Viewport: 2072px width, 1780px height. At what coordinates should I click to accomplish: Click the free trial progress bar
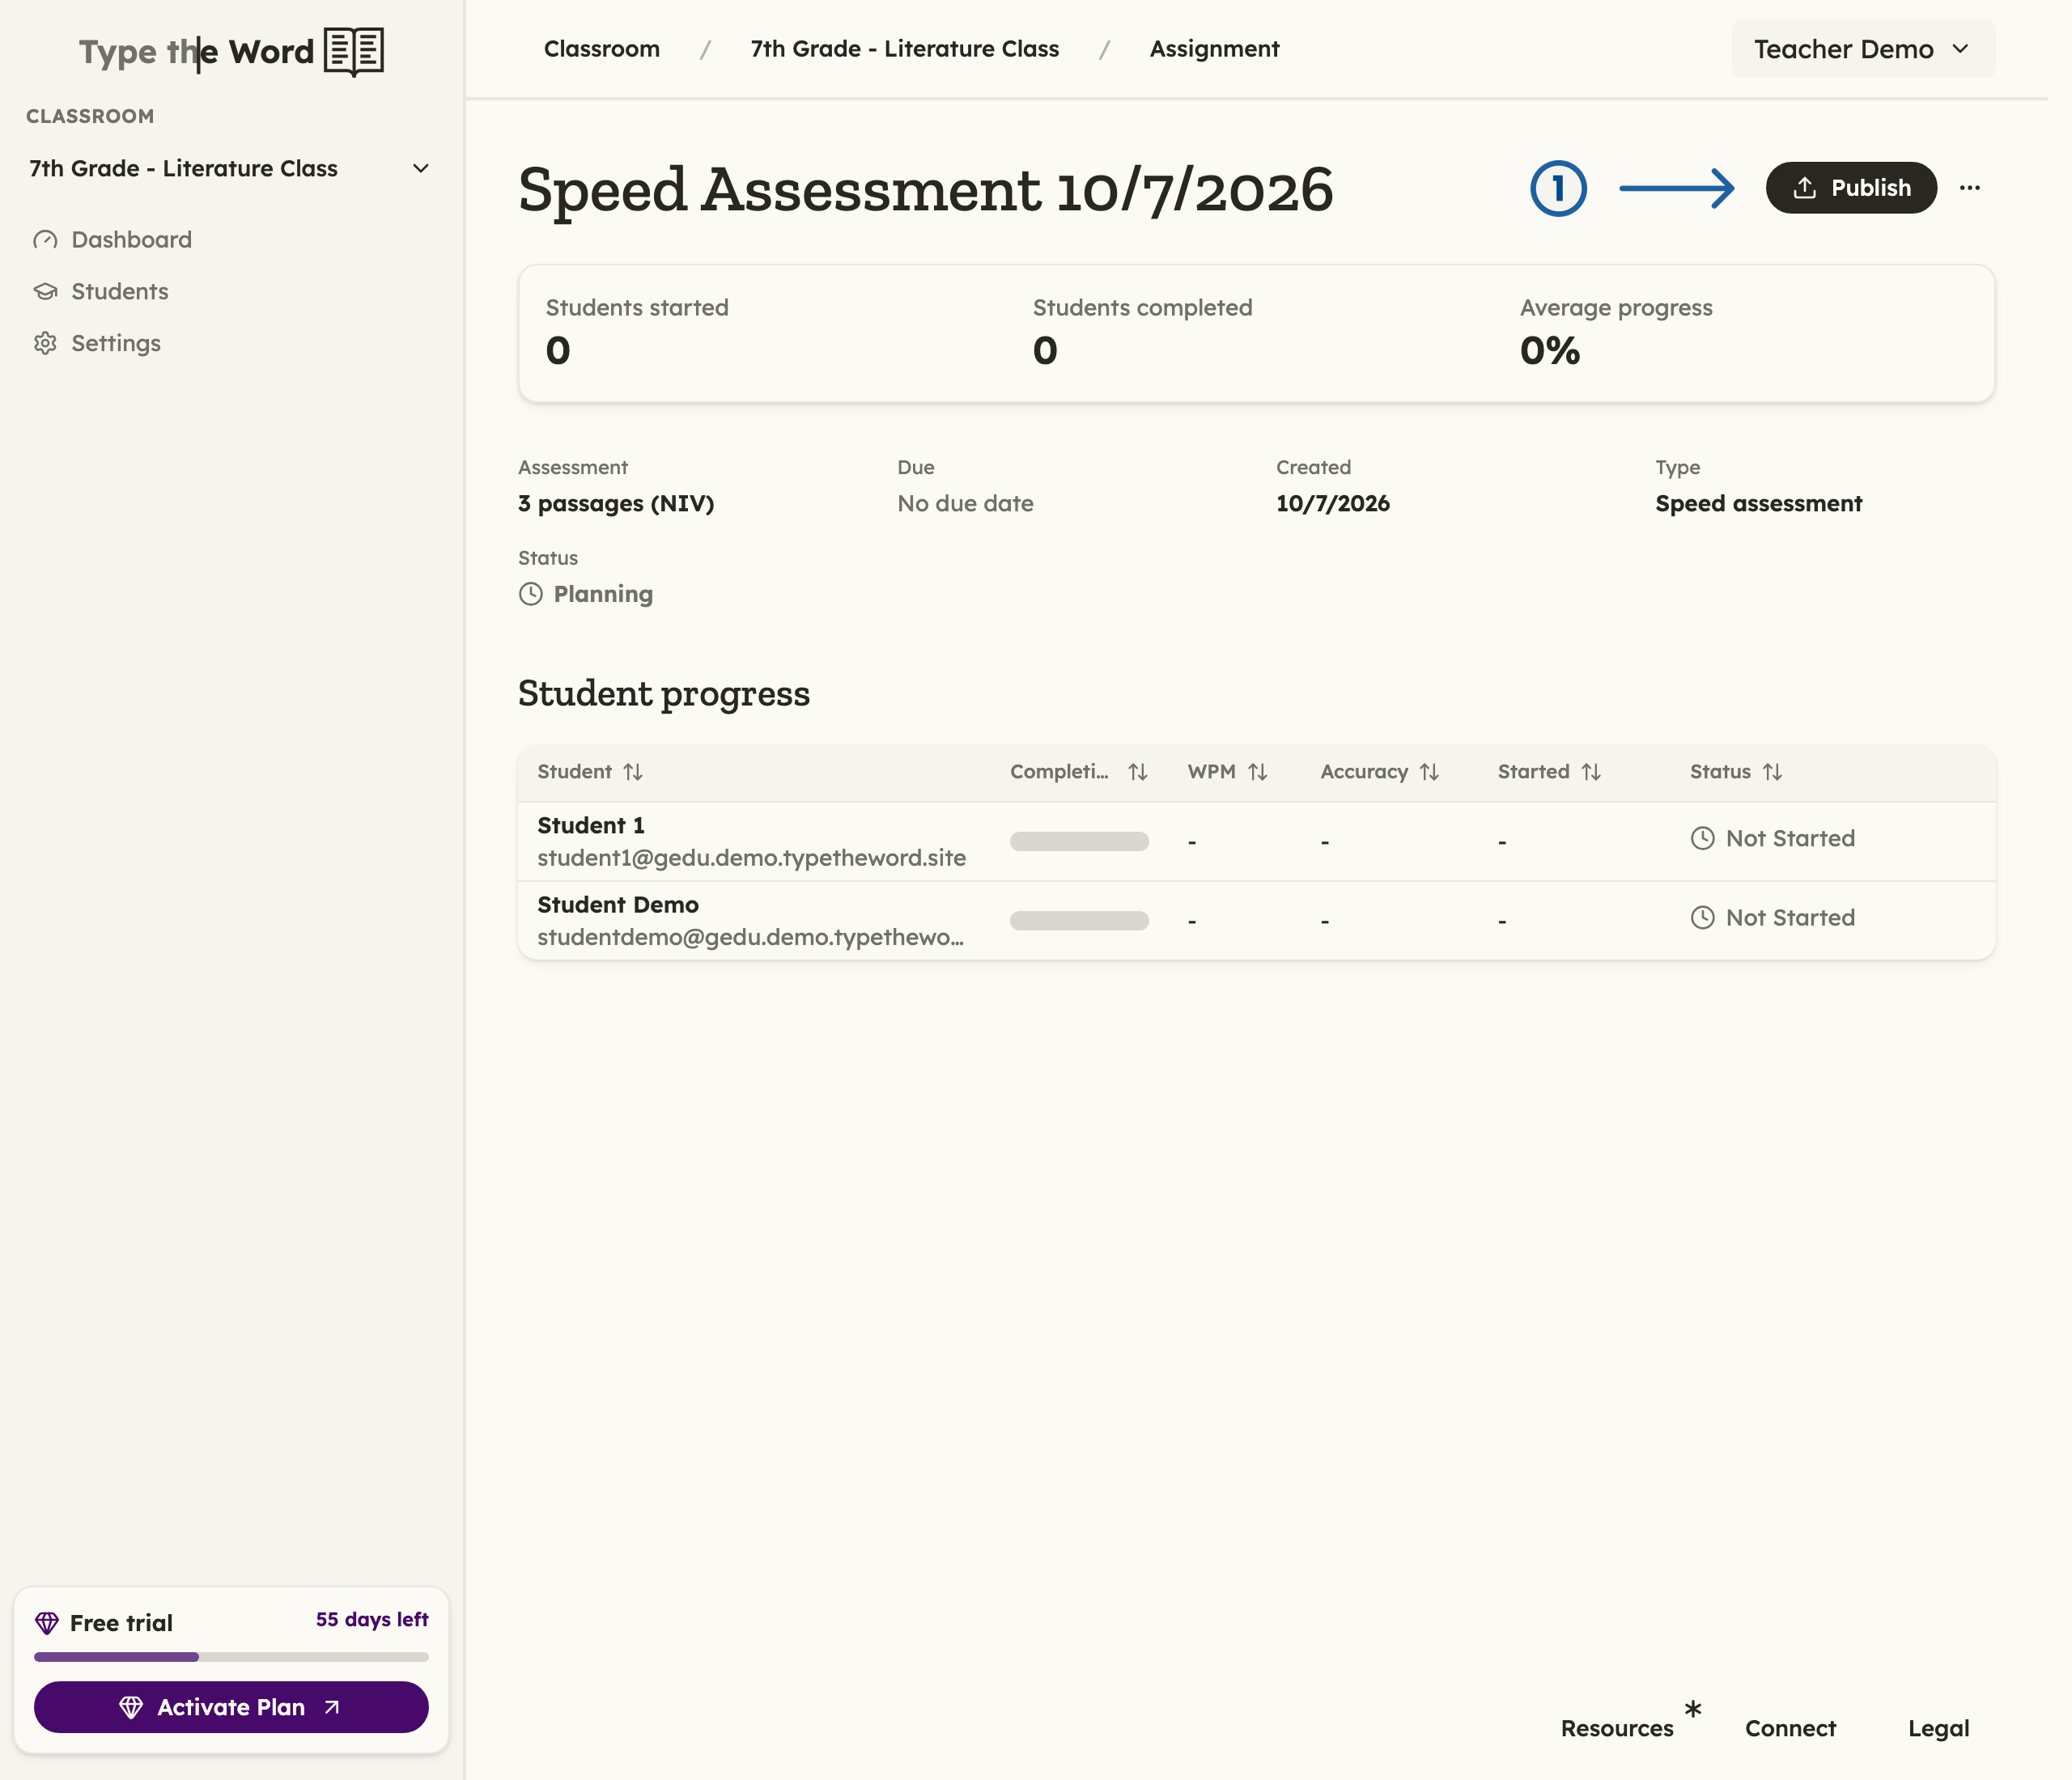tap(231, 1657)
